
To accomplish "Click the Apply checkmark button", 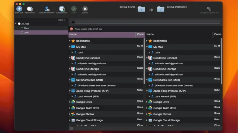I will pyautogui.click(x=74, y=9).
